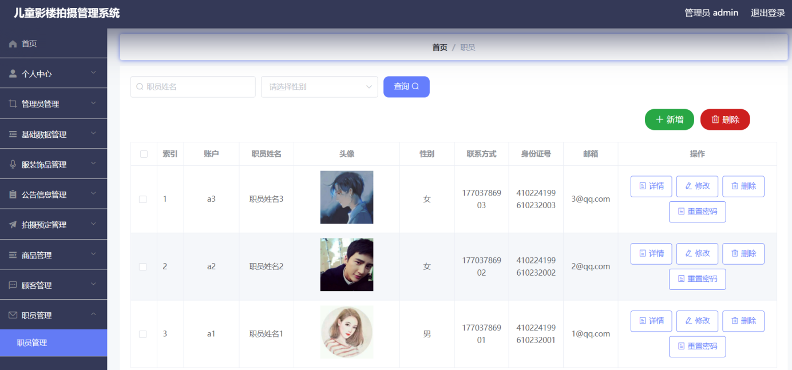Screen dimensions: 792x370
Task: Click the document icon on a1 row 详情
Action: point(643,321)
